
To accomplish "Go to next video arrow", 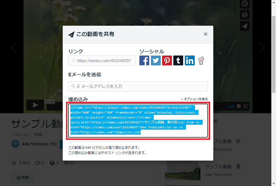I will coord(262,48).
